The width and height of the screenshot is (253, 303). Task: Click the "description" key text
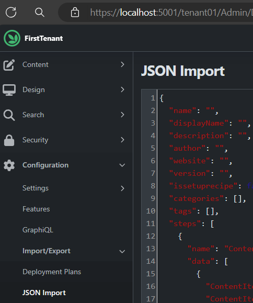(199, 136)
